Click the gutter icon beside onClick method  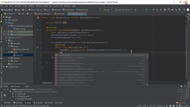(x=38, y=47)
